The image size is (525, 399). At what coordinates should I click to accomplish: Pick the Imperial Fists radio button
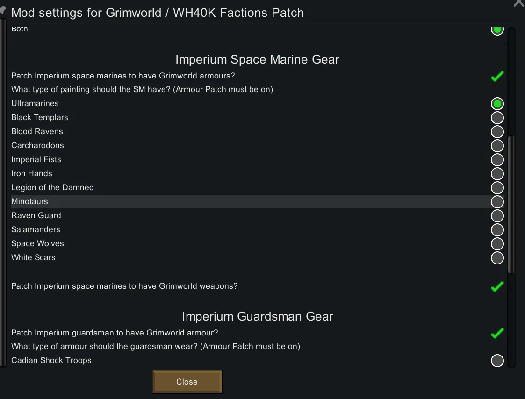[x=497, y=160]
